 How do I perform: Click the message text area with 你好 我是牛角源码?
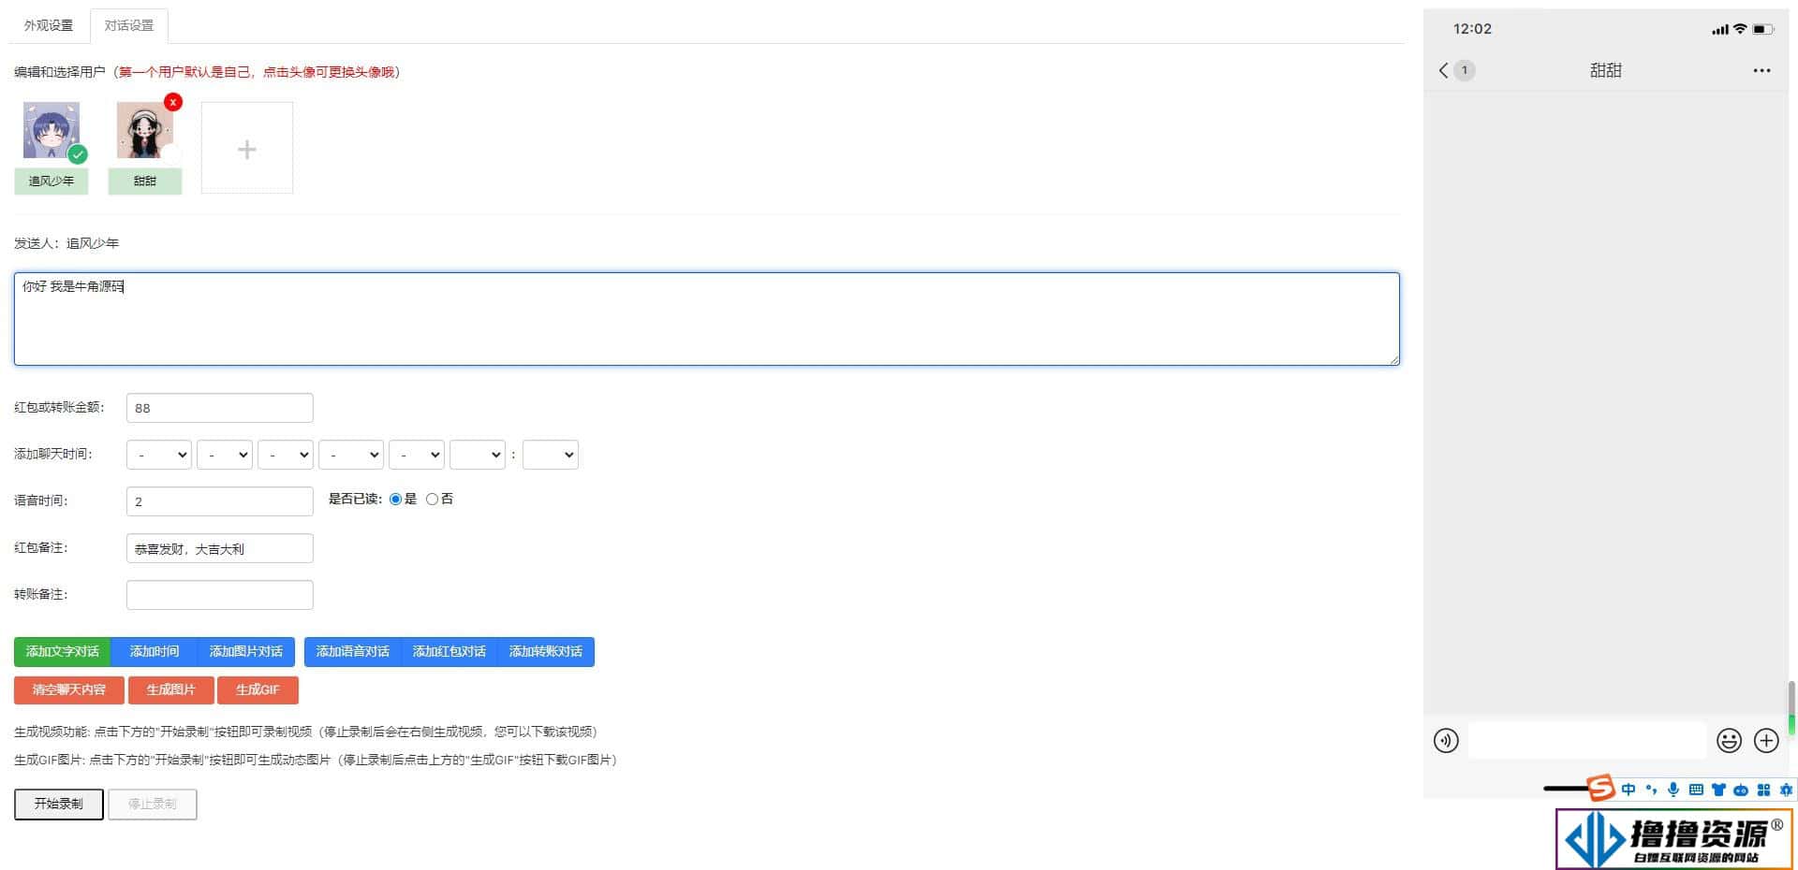(x=707, y=319)
